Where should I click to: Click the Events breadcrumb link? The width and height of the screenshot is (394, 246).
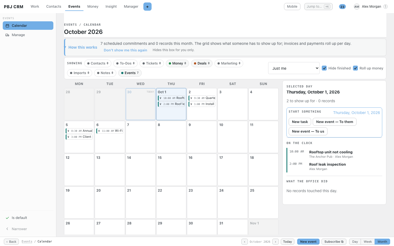(27, 242)
